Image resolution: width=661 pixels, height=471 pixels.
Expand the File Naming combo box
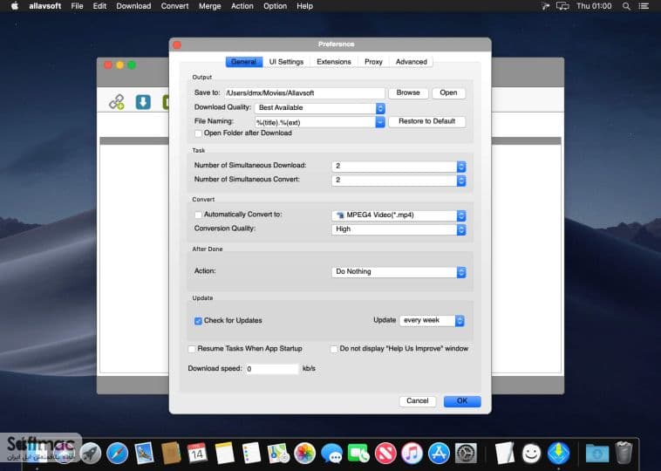[380, 122]
